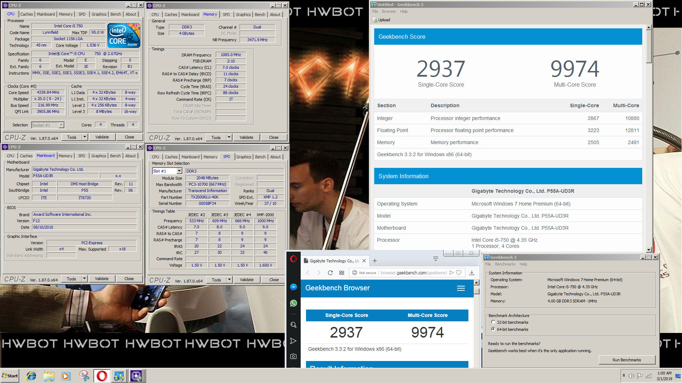The width and height of the screenshot is (682, 383).
Task: Open Opera downloads icon
Action: [x=472, y=273]
